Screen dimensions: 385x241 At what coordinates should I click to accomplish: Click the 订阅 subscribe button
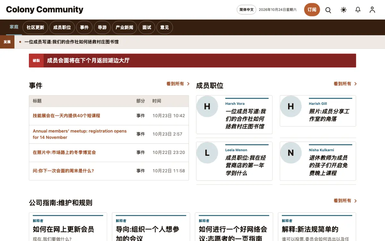(x=312, y=10)
